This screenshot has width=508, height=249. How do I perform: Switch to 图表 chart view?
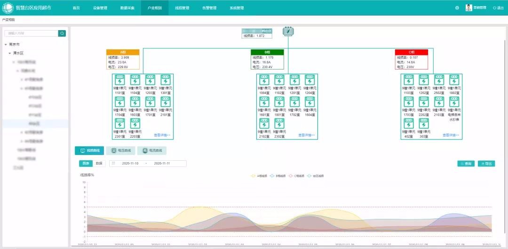pyautogui.click(x=86, y=163)
